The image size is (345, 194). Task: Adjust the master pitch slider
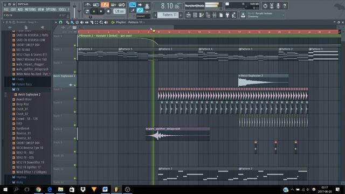coord(79,11)
